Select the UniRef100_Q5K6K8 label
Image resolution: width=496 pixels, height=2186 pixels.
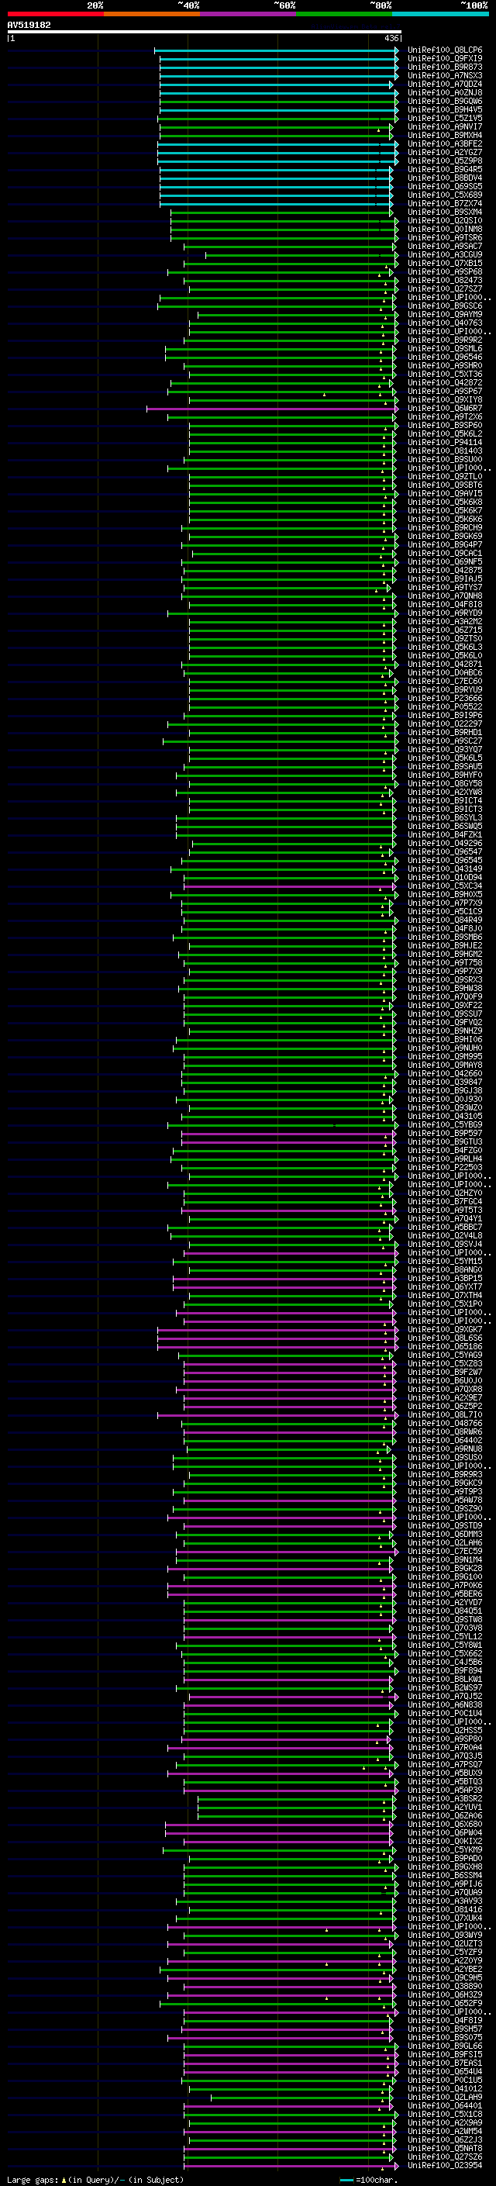445,502
